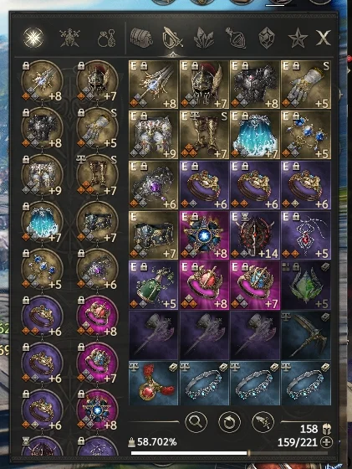Close the inventory with the X
Screen dimensions: 352x469
click(x=324, y=38)
